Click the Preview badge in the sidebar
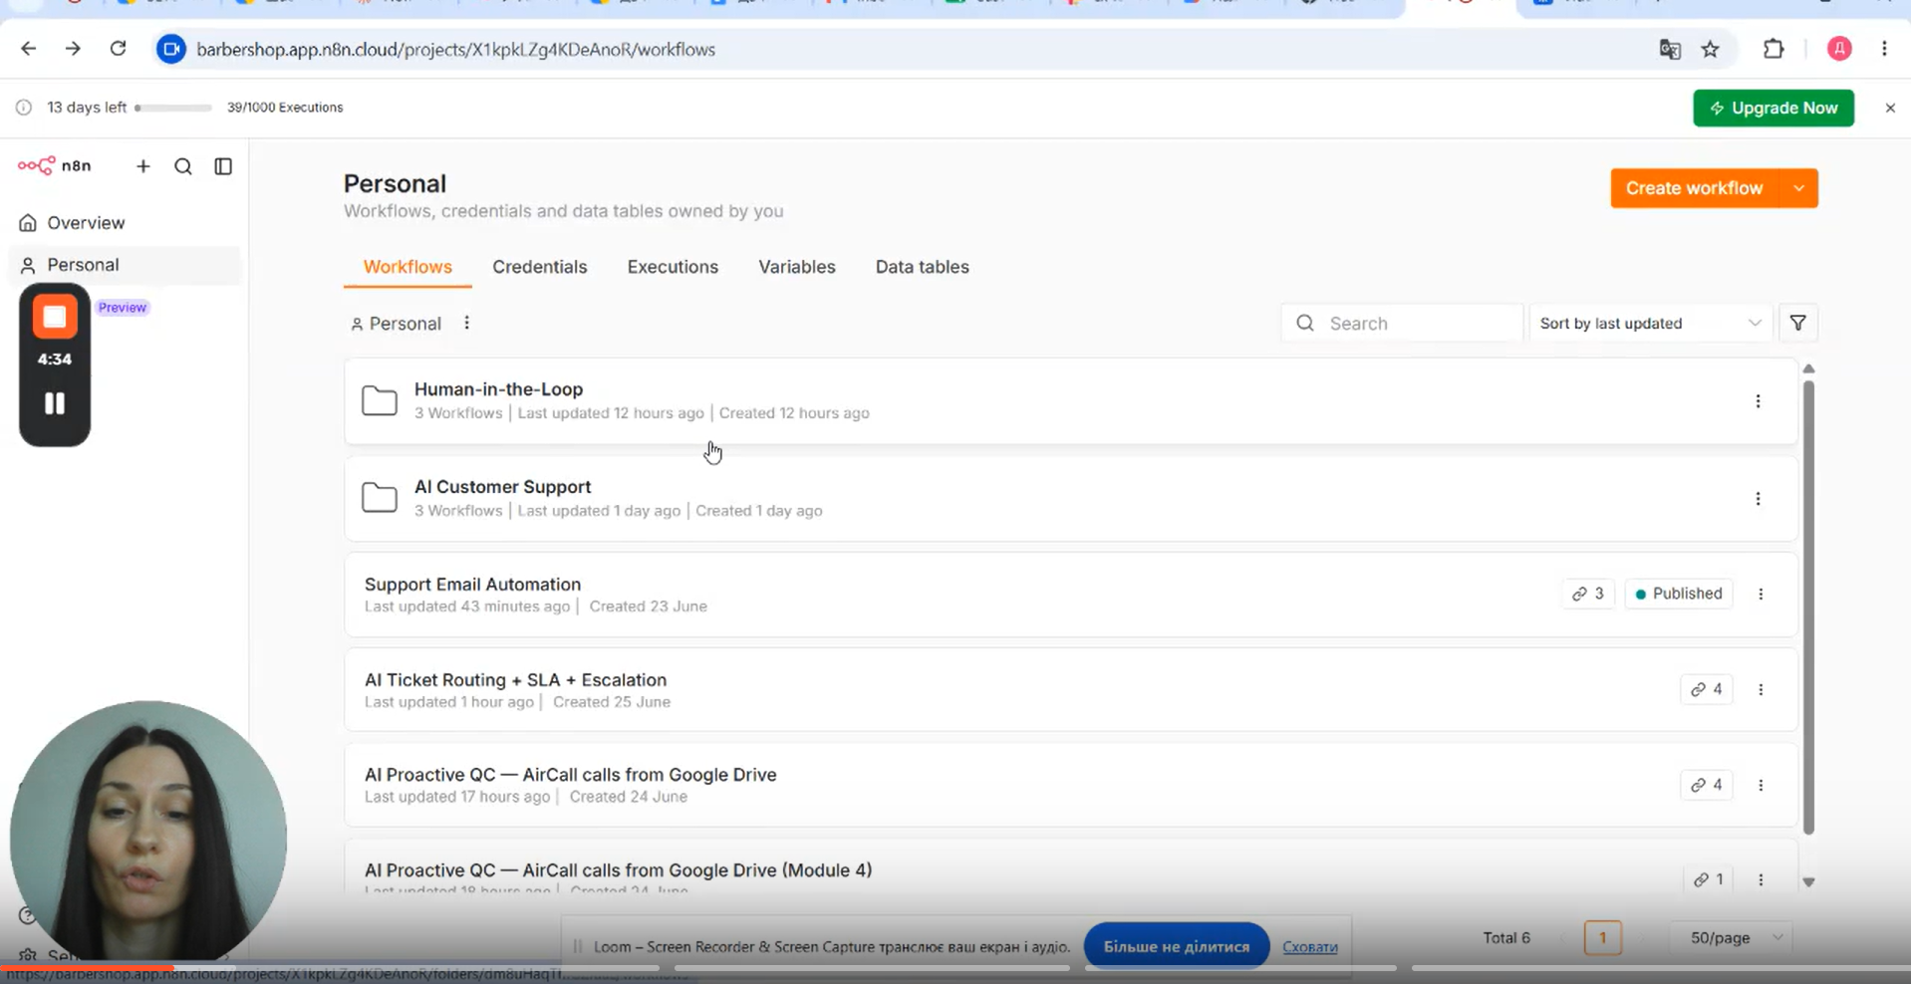The height and width of the screenshot is (984, 1911). (123, 308)
